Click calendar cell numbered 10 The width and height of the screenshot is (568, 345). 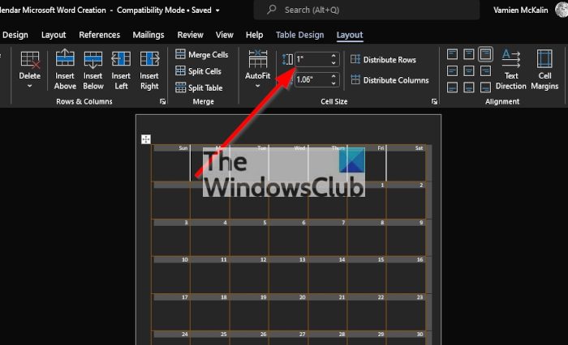[171, 274]
